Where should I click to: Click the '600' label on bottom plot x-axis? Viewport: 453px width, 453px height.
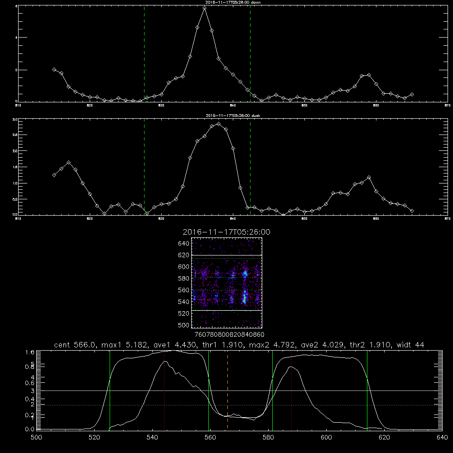[326, 438]
